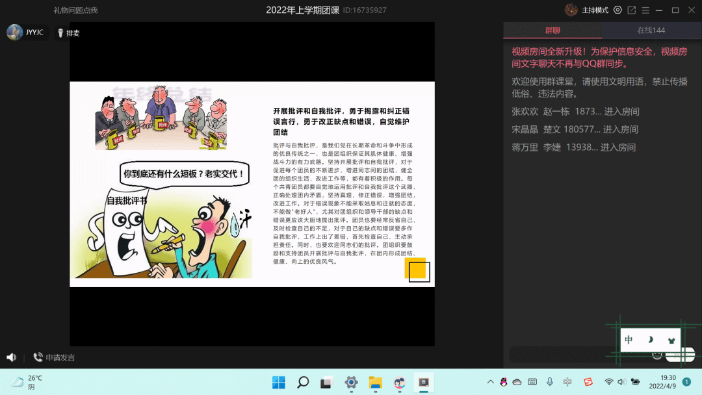Toggle the moon half-width punctuation icon
Viewport: 702px width, 395px height.
[649, 340]
